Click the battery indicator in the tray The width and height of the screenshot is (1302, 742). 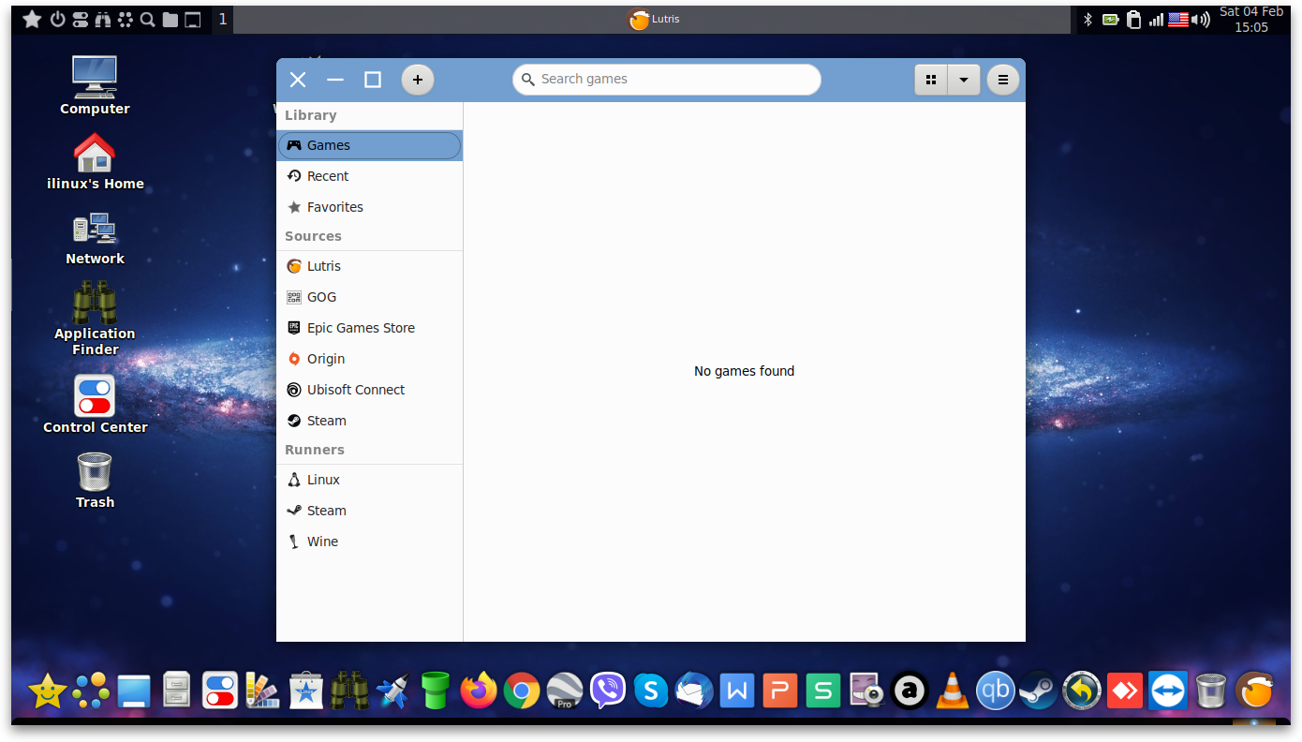1111,19
